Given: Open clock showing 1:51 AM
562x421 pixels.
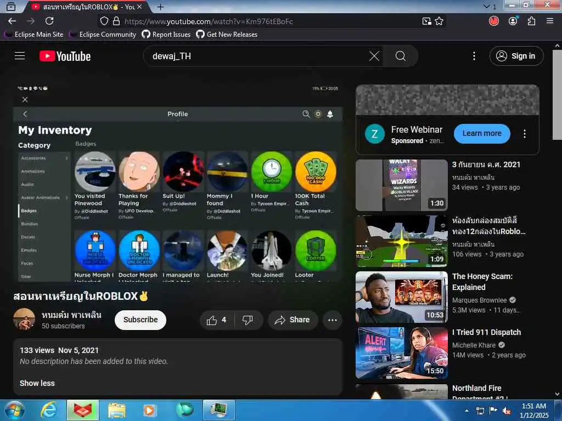Looking at the screenshot, I should coord(533,411).
